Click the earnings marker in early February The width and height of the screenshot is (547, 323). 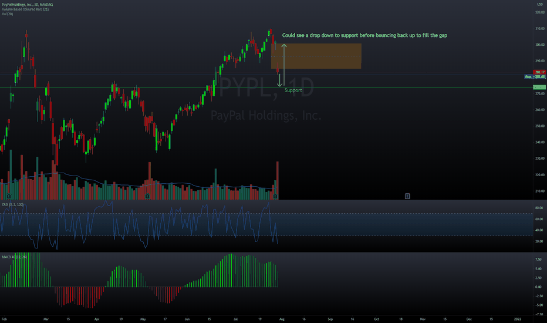click(9, 197)
